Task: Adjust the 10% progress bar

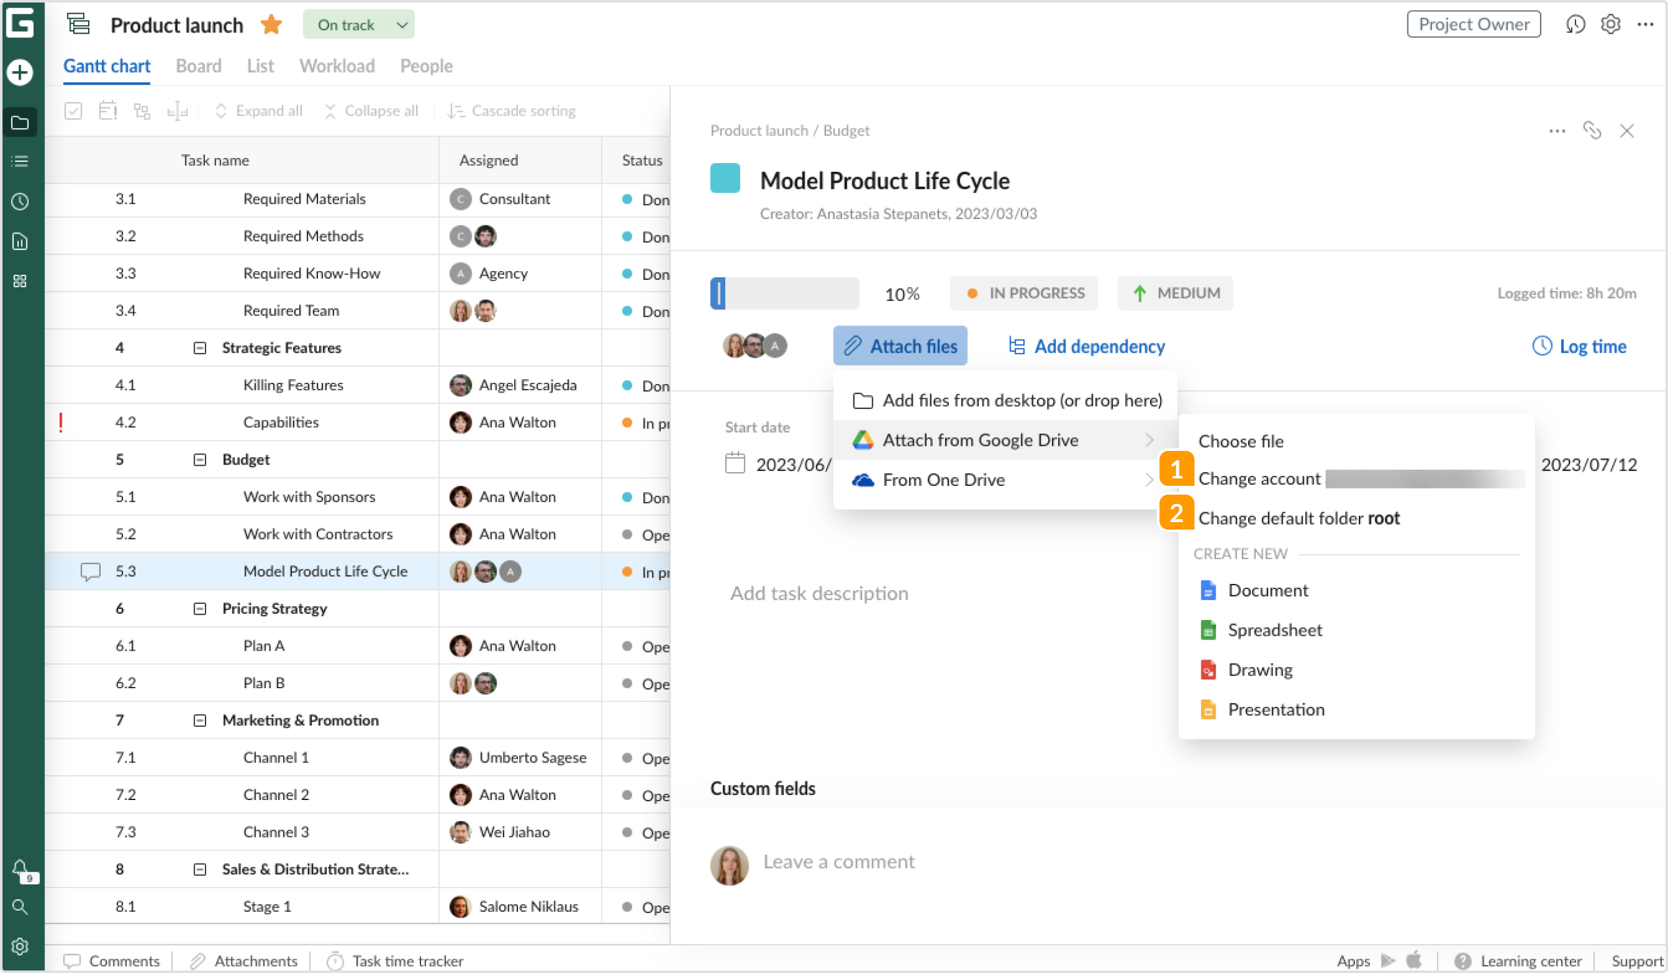Action: click(785, 294)
